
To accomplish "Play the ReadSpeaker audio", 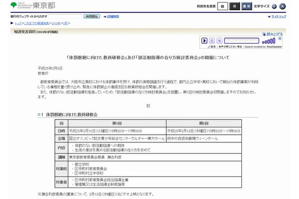I will [204, 41].
